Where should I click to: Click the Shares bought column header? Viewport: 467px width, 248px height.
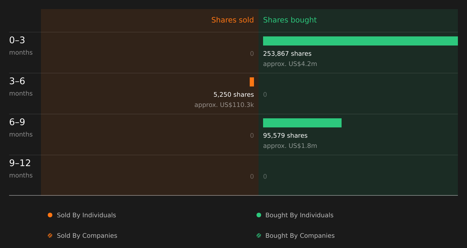click(x=290, y=20)
